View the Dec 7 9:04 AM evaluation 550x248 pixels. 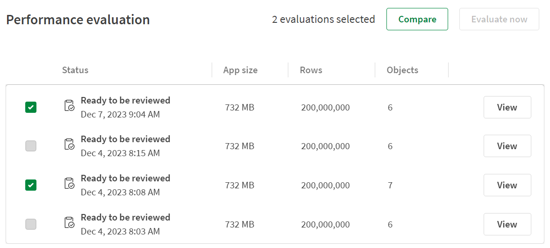pos(507,107)
